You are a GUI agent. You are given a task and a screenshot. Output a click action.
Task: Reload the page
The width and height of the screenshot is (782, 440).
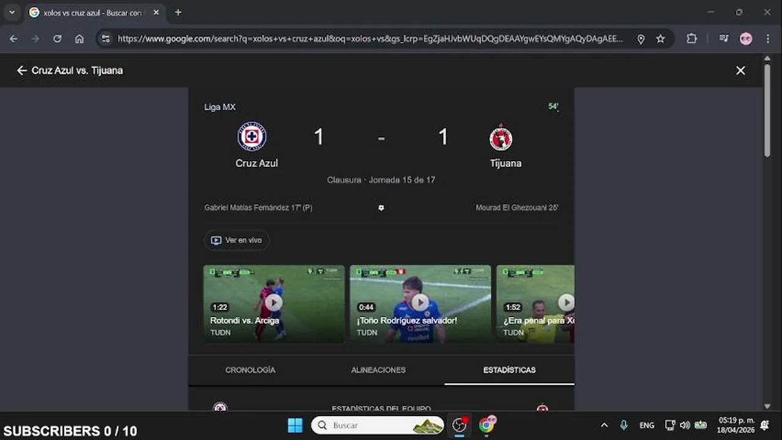pyautogui.click(x=57, y=38)
